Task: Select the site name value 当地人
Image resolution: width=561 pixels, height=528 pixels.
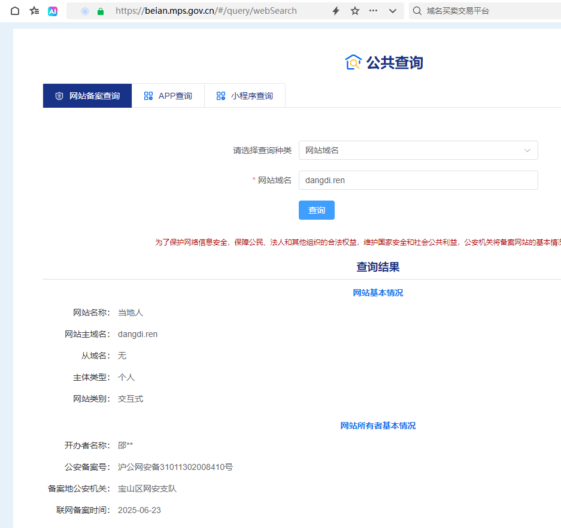Action: (131, 312)
